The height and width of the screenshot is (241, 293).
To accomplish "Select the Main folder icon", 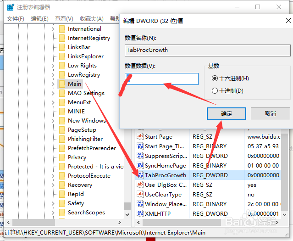I will [x=62, y=84].
